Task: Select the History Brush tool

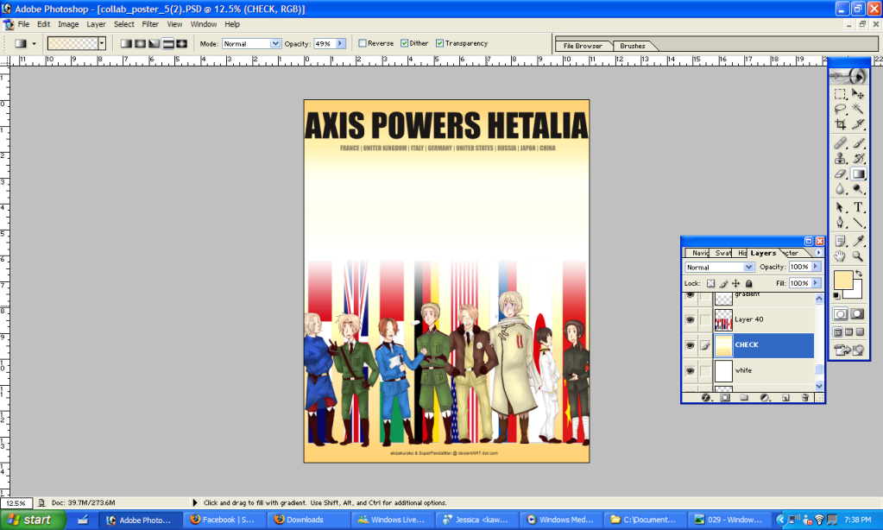Action: pos(858,159)
